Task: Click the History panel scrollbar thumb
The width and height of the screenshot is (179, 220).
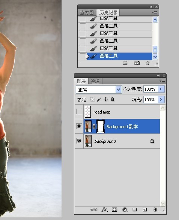Action: (x=155, y=49)
